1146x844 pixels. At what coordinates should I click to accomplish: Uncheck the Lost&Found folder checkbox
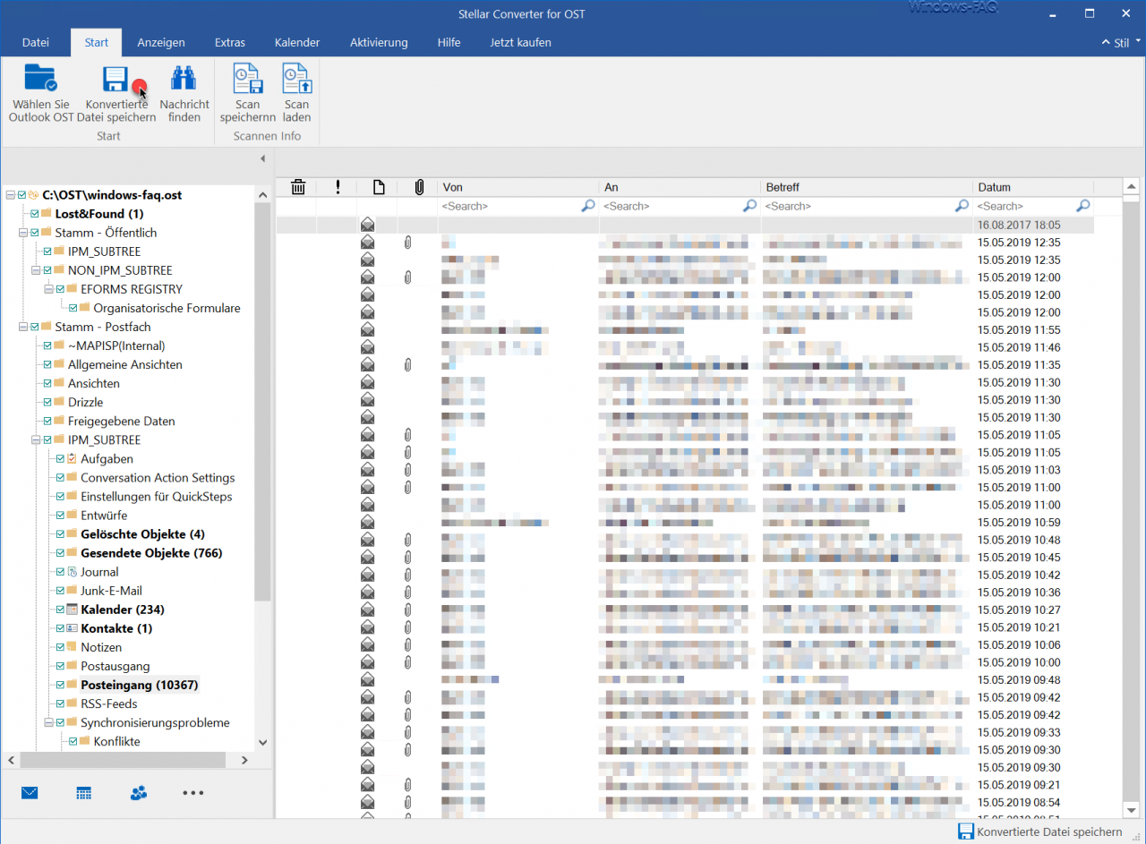(34, 214)
